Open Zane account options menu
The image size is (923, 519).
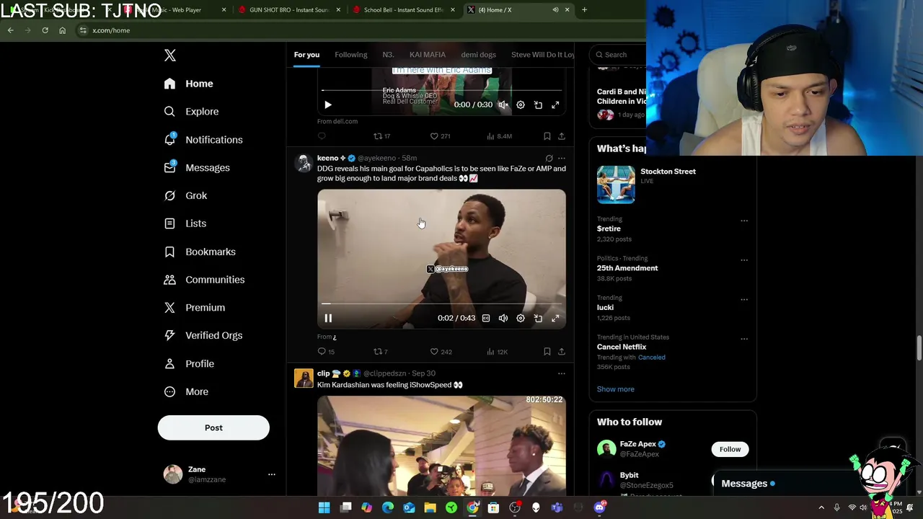(x=272, y=474)
